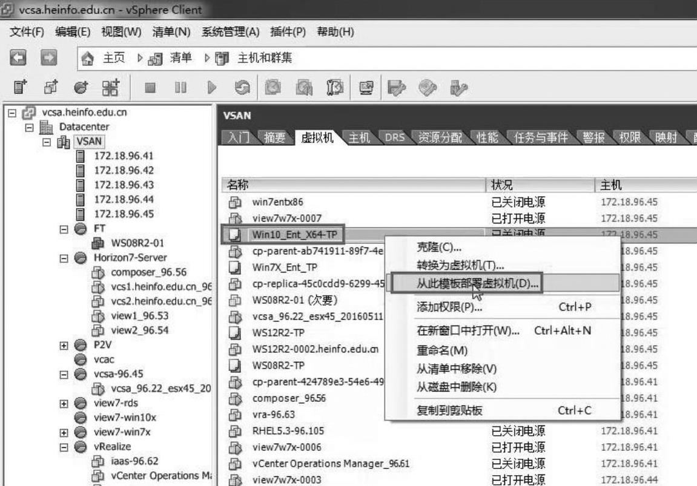Sort by the 状况 column header
Image resolution: width=697 pixels, height=486 pixels.
pyautogui.click(x=540, y=185)
